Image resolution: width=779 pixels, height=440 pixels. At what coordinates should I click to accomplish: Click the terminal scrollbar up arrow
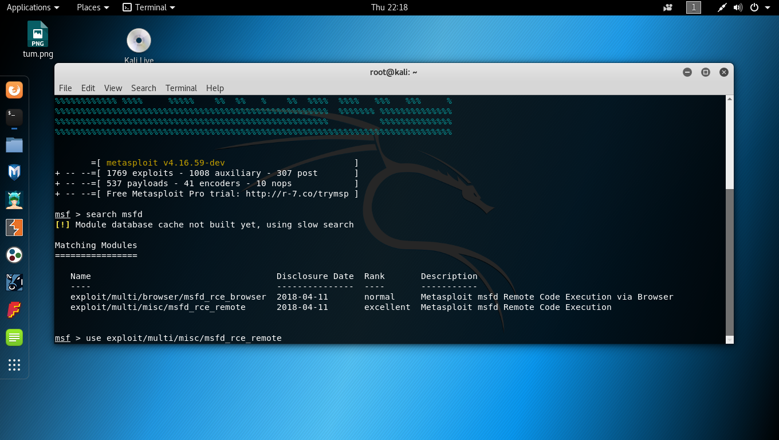pyautogui.click(x=729, y=99)
